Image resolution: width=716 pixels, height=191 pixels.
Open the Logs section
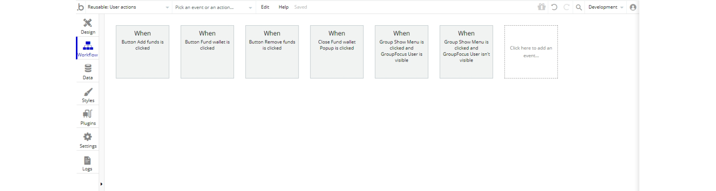87,163
